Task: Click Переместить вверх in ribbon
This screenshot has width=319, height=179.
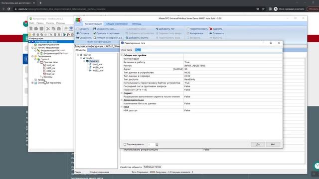Action: point(168,33)
